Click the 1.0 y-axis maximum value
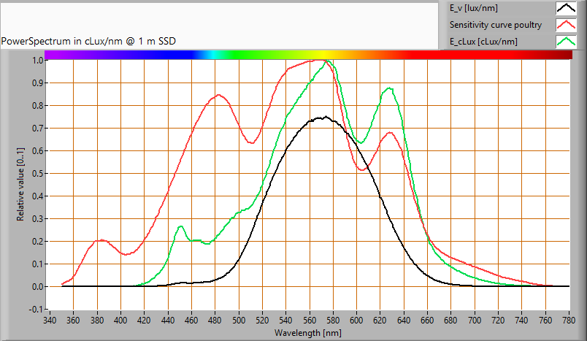The height and width of the screenshot is (341, 587). pyautogui.click(x=37, y=60)
